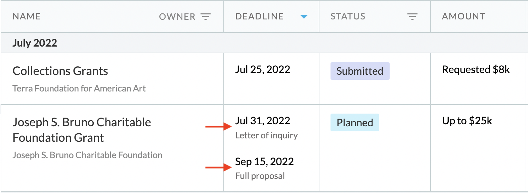Toggle the Deadline sort arrow
Screen dimensions: 528x193
(x=304, y=17)
